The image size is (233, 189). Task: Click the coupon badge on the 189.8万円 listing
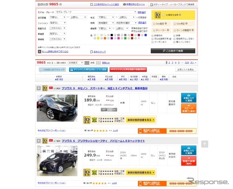(x=109, y=110)
